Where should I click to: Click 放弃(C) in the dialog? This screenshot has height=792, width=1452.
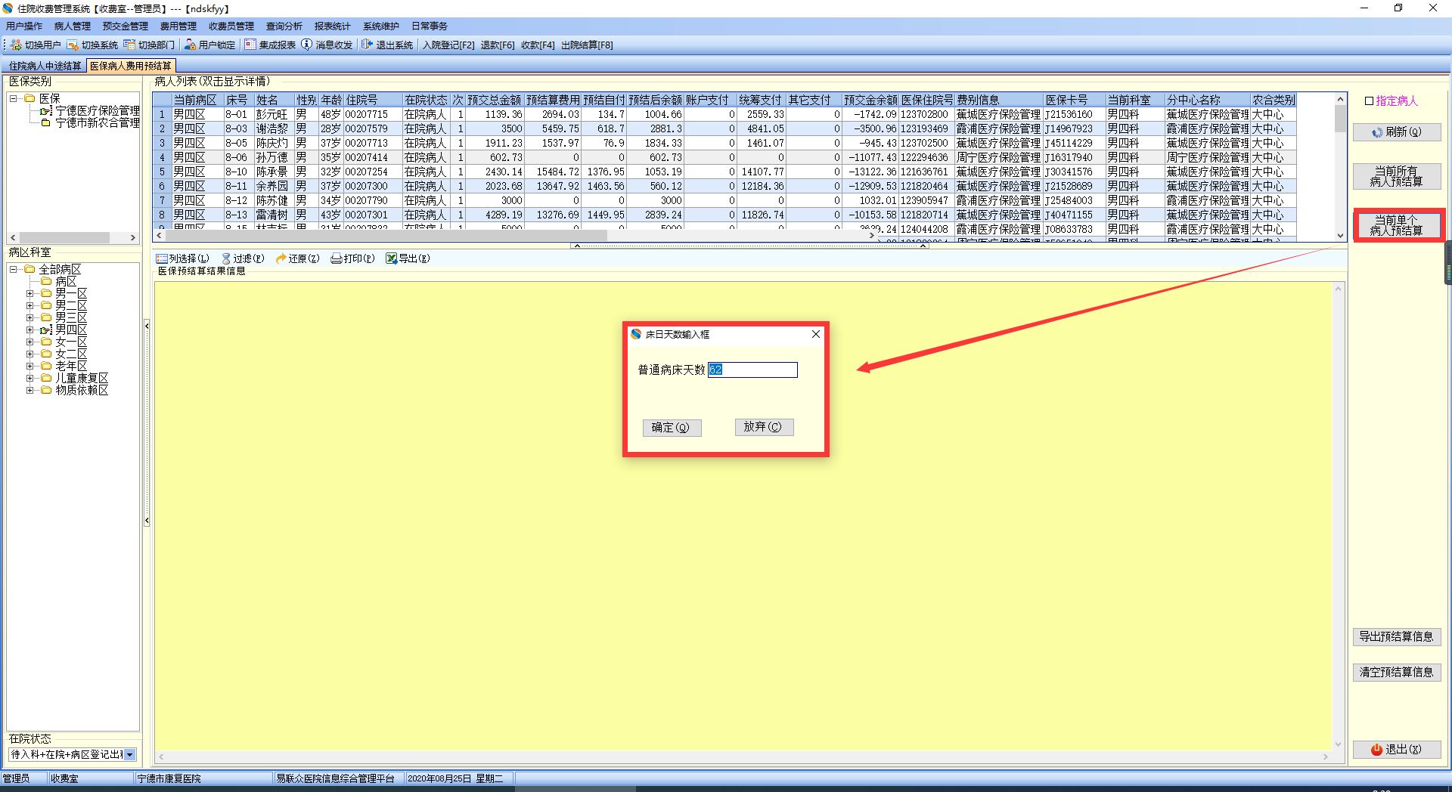tap(764, 427)
